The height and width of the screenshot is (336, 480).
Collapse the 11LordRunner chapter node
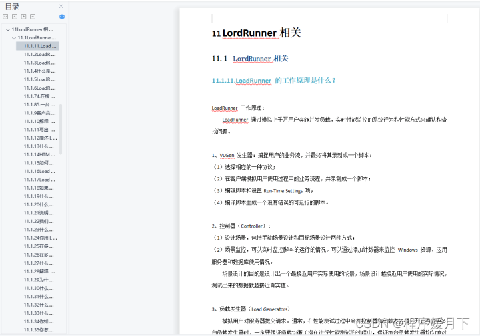click(x=7, y=30)
